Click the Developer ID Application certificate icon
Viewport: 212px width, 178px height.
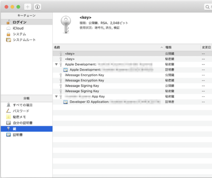click(65, 102)
